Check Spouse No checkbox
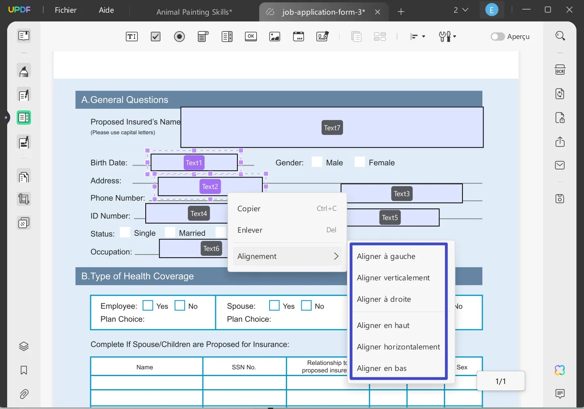This screenshot has width=584, height=409. 306,305
